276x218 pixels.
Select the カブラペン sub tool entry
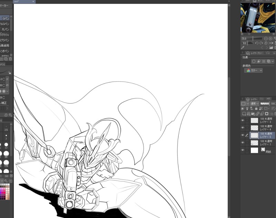5,40
